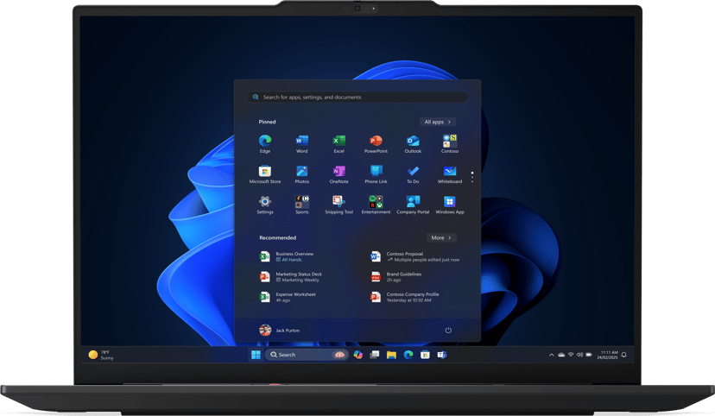
Task: Open Company Portal app
Action: (x=413, y=205)
